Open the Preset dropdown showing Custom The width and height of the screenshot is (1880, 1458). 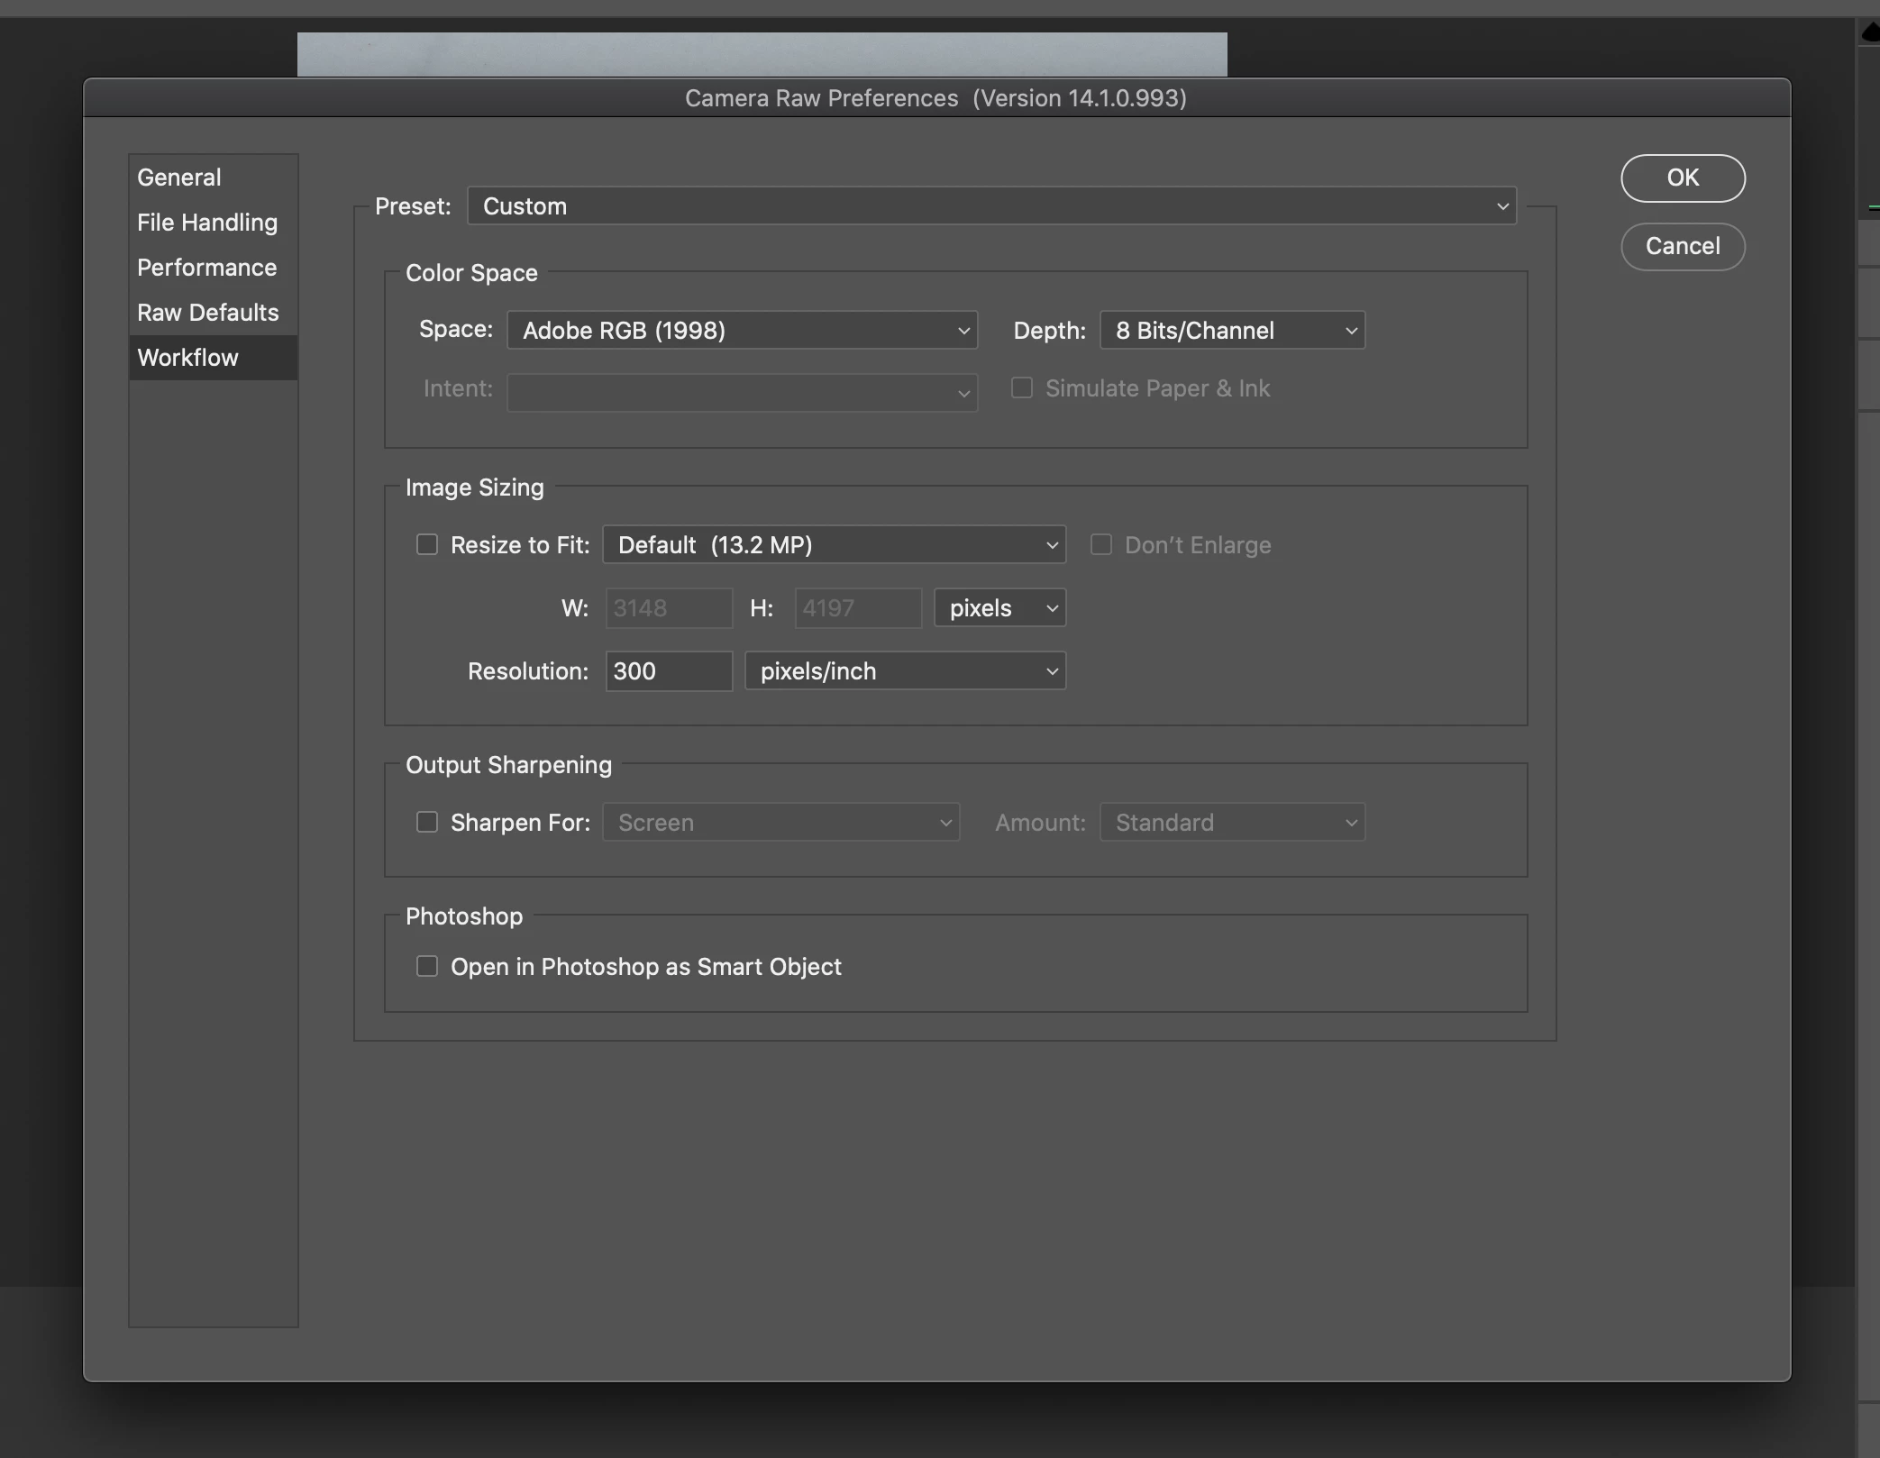(991, 206)
